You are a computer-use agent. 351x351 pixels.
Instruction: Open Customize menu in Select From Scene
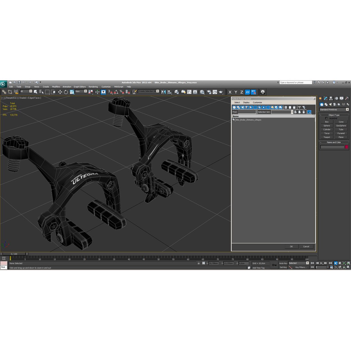pos(257,102)
